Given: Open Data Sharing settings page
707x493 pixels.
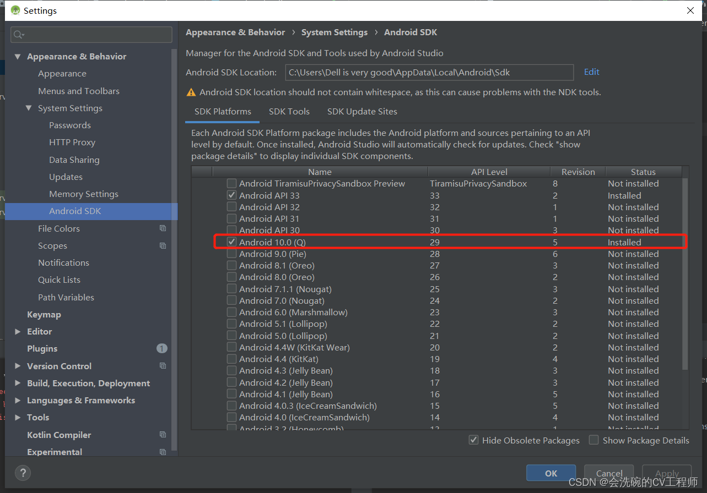Looking at the screenshot, I should [74, 160].
